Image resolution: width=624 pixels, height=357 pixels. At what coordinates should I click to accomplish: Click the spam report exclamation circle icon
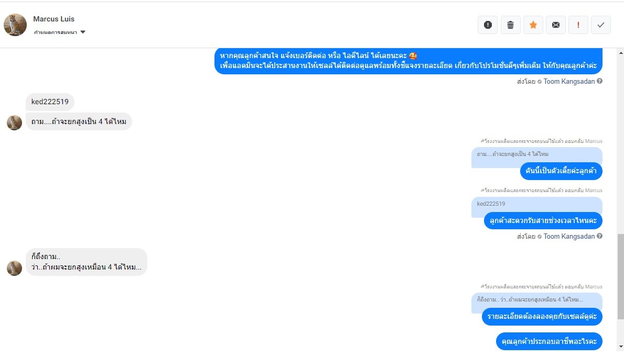(x=488, y=25)
